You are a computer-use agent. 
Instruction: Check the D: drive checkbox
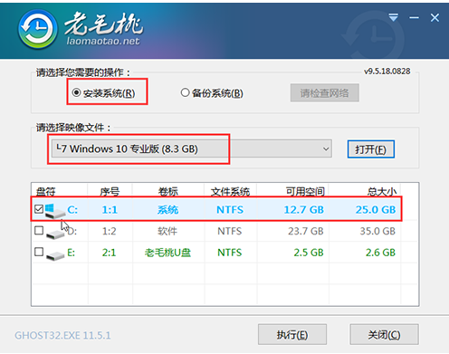pos(39,231)
